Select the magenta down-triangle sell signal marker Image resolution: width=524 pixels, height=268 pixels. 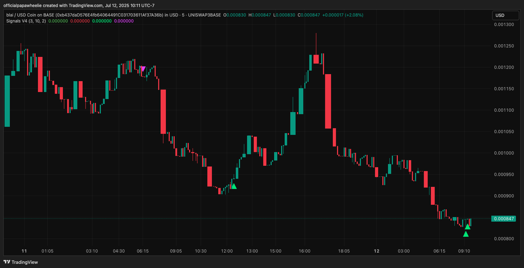click(143, 69)
